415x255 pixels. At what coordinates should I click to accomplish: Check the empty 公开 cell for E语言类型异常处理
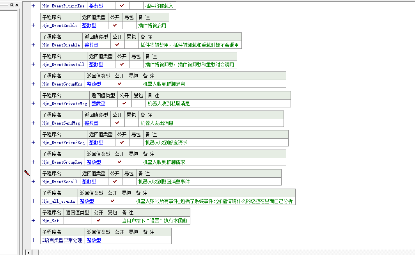119,240
